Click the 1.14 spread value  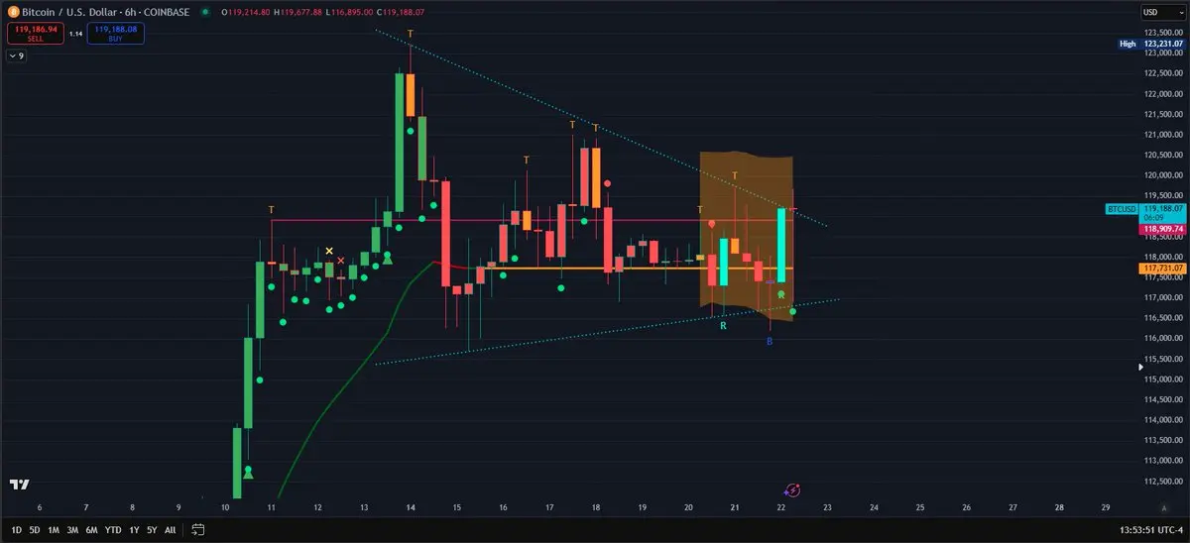[x=75, y=33]
